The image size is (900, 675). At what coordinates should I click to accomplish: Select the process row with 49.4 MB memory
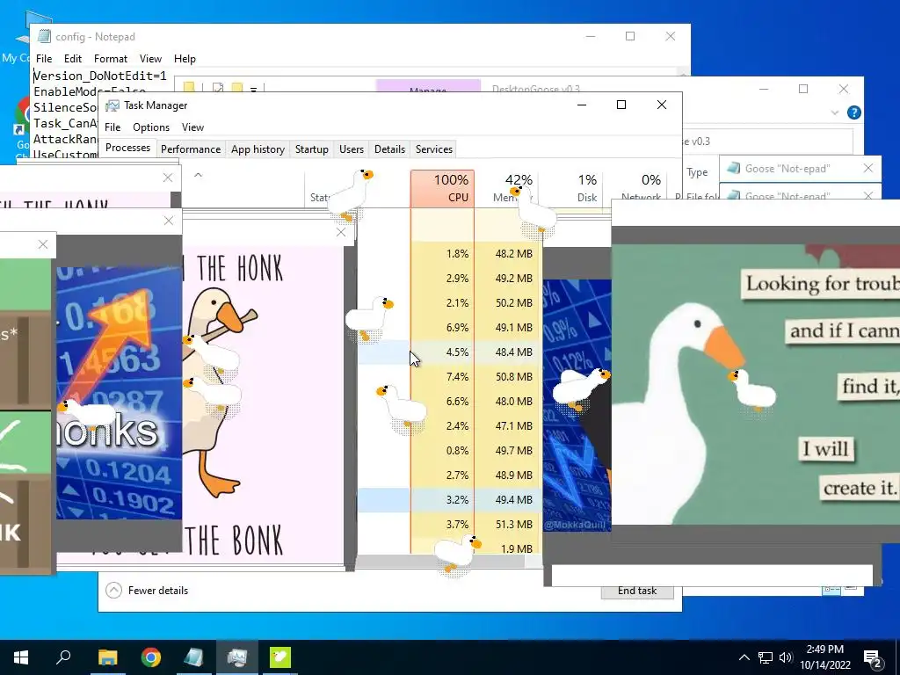tap(449, 500)
